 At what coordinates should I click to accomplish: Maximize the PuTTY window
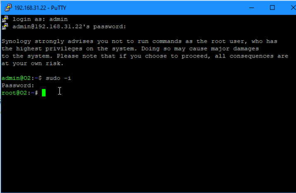point(272,8)
